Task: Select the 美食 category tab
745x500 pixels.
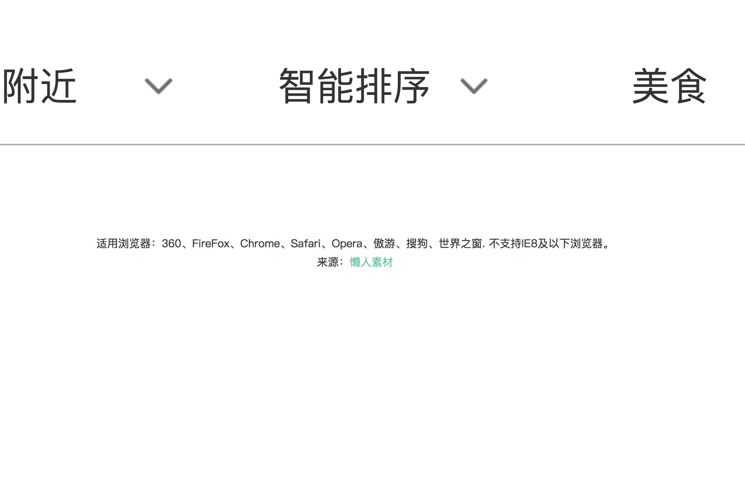Action: tap(669, 86)
